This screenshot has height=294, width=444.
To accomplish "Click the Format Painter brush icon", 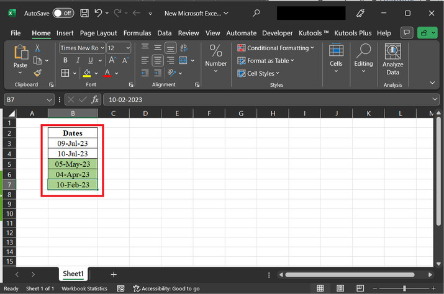I will [37, 73].
